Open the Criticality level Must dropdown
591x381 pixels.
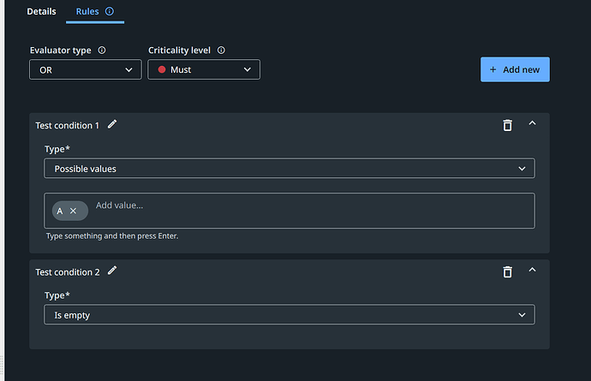[204, 69]
